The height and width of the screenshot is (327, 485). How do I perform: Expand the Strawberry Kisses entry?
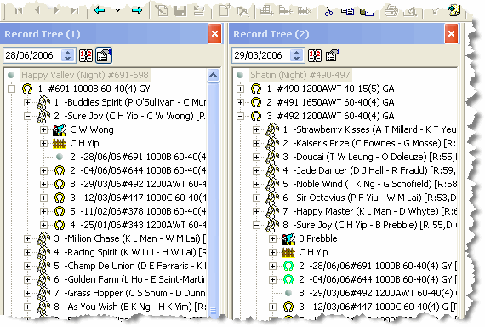click(x=256, y=129)
